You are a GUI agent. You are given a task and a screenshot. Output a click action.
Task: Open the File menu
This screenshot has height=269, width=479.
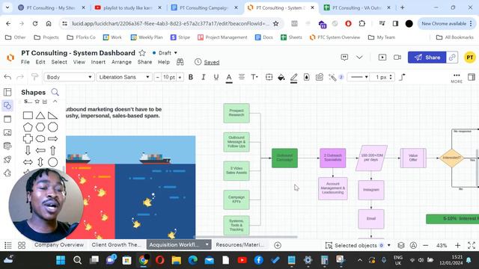[25, 62]
